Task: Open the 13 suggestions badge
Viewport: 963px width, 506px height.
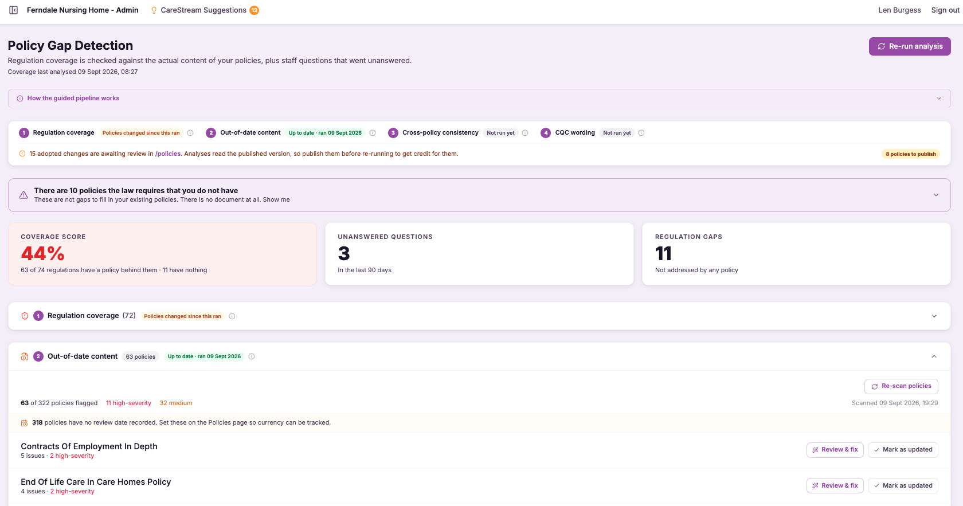Action: click(x=254, y=10)
